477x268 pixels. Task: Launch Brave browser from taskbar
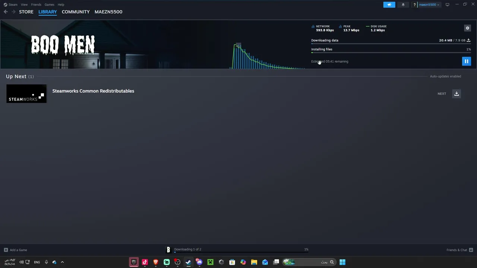coord(156,262)
